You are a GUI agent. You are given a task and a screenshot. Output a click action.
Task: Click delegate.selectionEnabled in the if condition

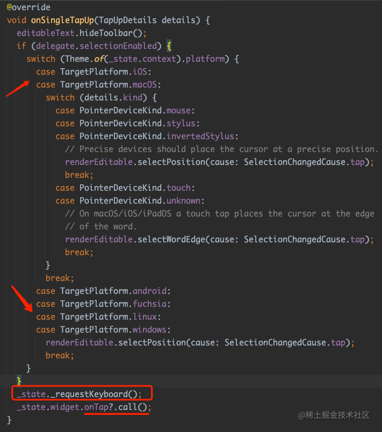pos(96,46)
